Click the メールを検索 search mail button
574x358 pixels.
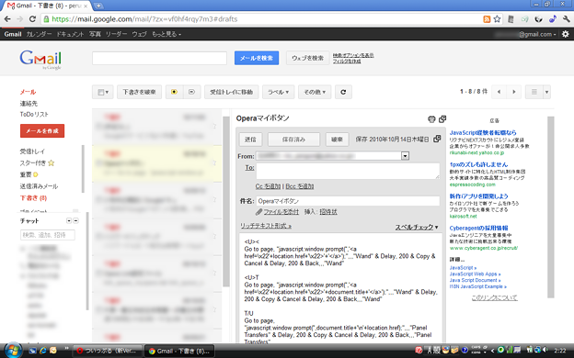coord(257,58)
